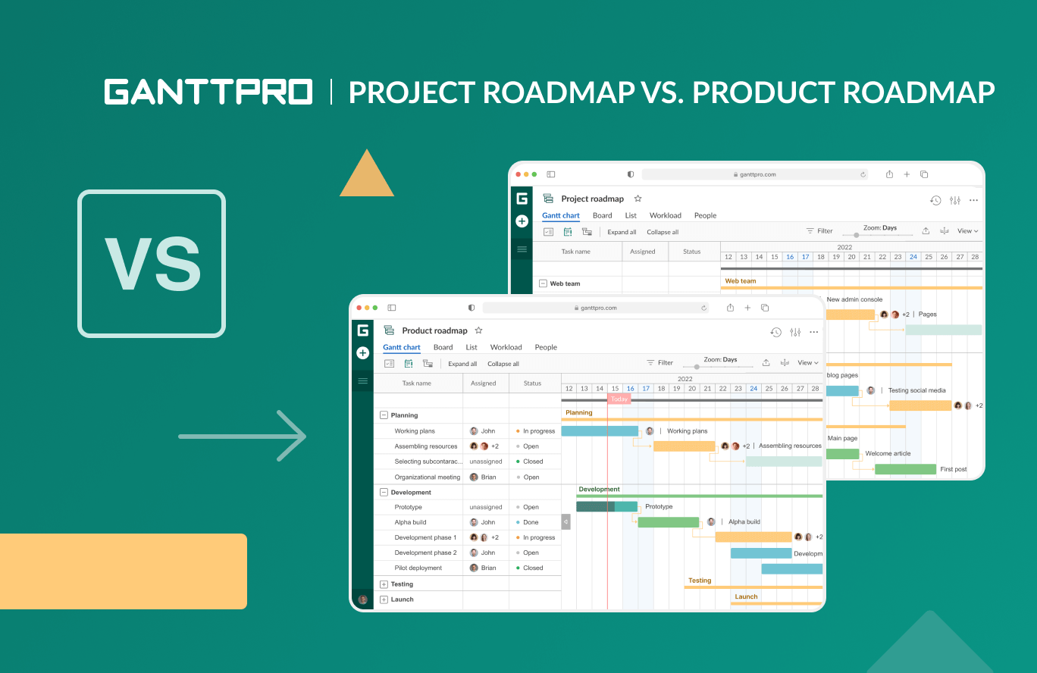This screenshot has height=673, width=1037.
Task: Click ganttpro.com address bar in Product roadmap window
Action: click(597, 308)
